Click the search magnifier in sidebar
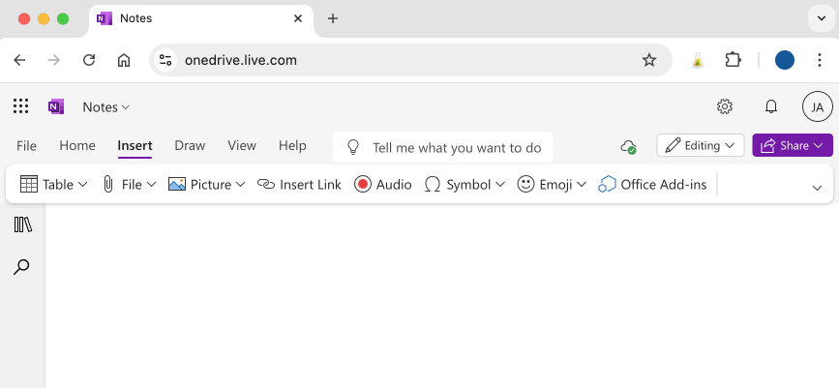The width and height of the screenshot is (839, 388). click(x=21, y=267)
